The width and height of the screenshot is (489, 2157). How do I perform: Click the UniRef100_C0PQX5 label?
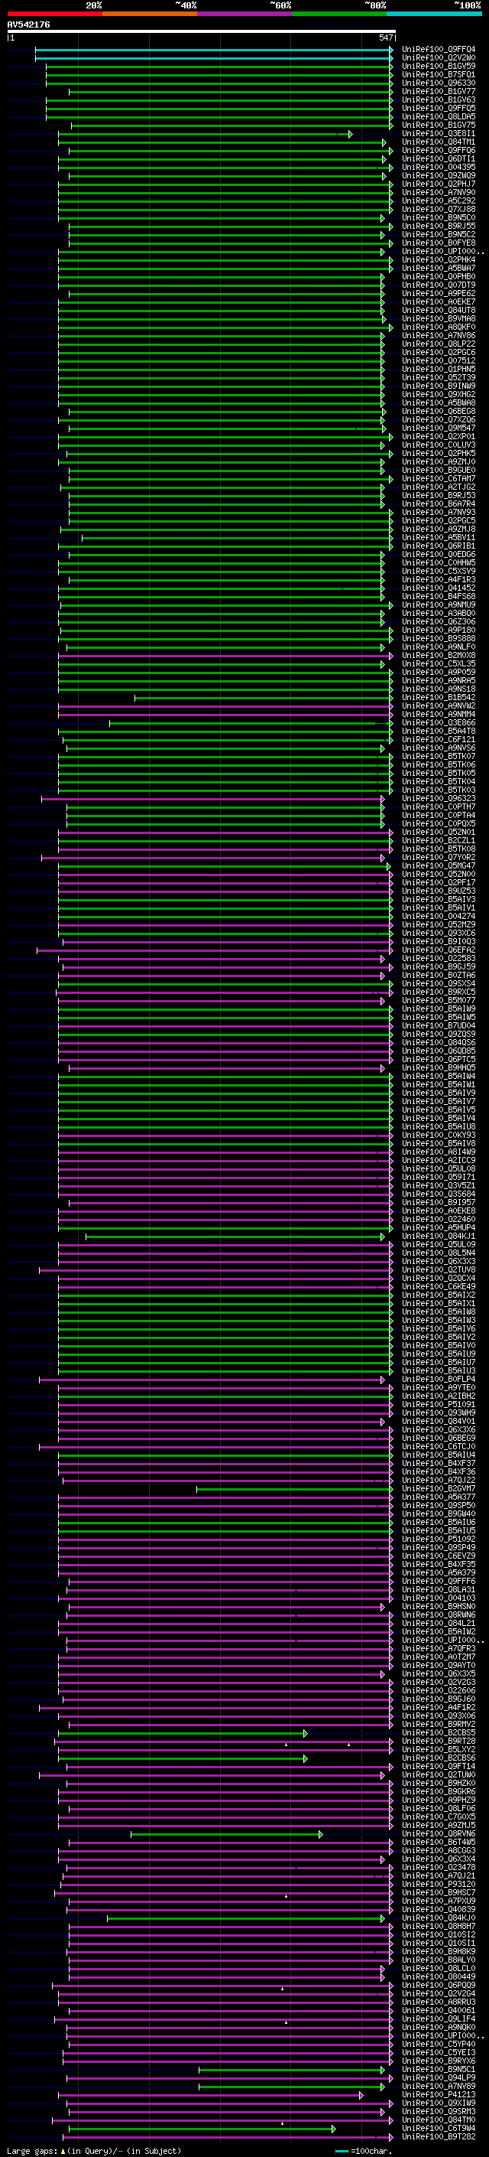439,824
